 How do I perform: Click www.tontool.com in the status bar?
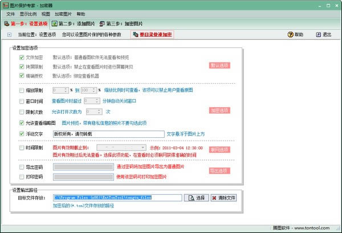[x=312, y=228]
